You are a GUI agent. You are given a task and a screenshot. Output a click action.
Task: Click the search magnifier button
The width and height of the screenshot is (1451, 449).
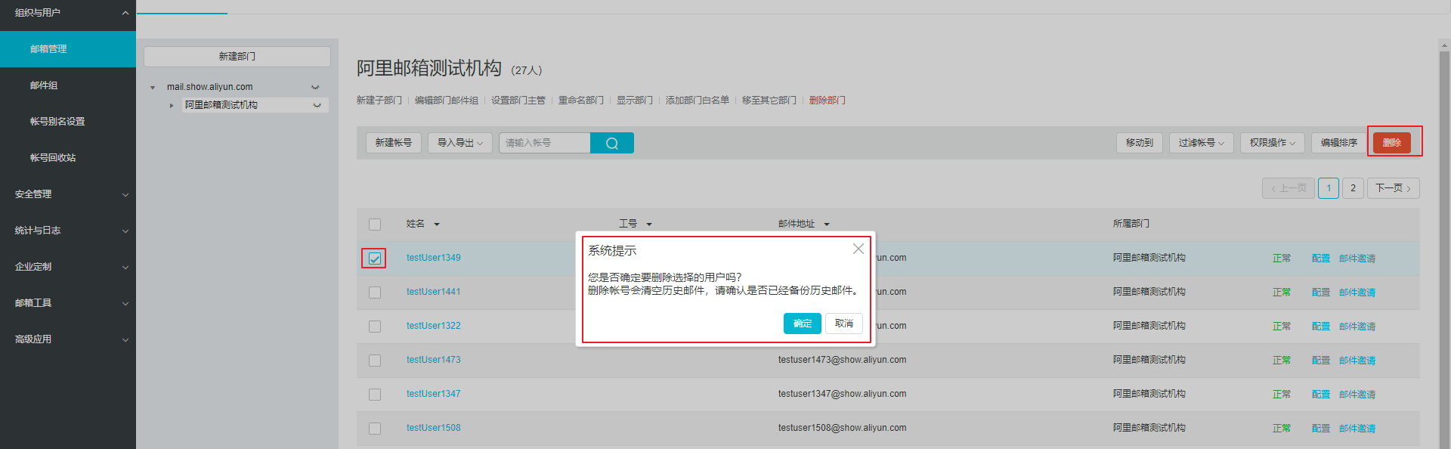click(611, 143)
